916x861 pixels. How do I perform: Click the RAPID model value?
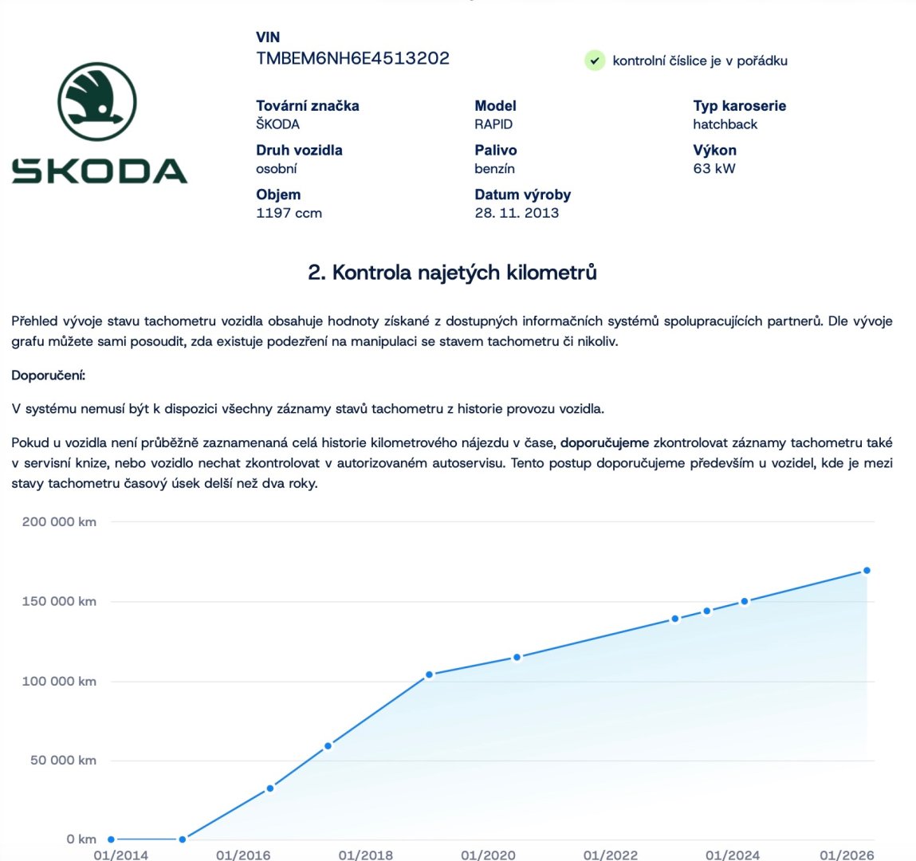[493, 124]
